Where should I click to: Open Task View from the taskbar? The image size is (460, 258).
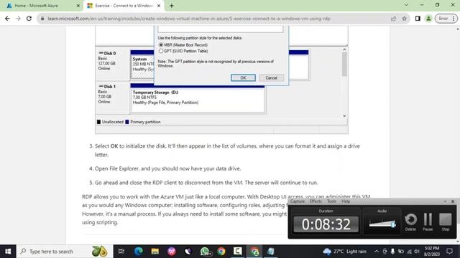(x=121, y=252)
